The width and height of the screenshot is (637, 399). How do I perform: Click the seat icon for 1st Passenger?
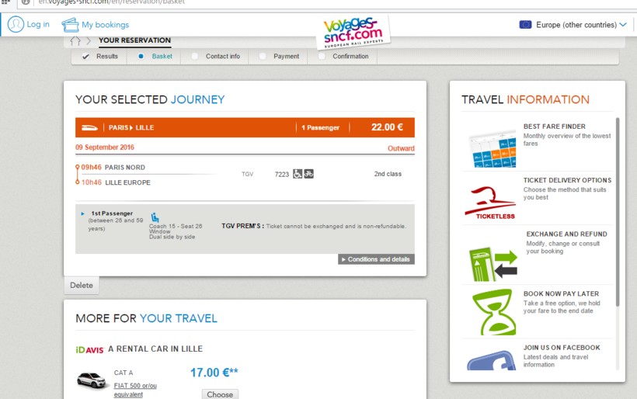coord(155,217)
